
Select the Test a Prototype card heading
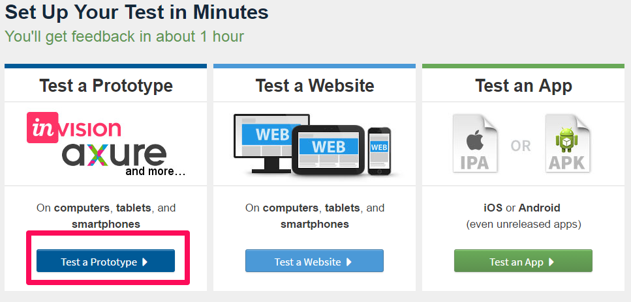(106, 85)
